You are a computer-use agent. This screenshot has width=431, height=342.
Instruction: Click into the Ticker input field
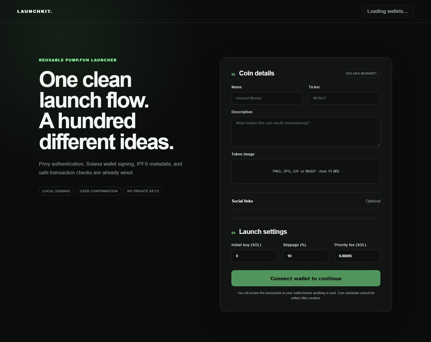[344, 98]
